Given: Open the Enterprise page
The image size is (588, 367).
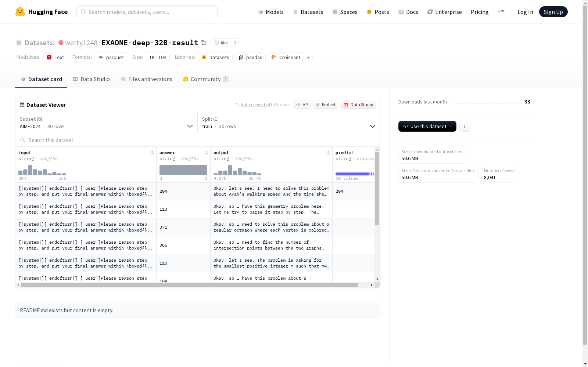Looking at the screenshot, I should point(444,12).
